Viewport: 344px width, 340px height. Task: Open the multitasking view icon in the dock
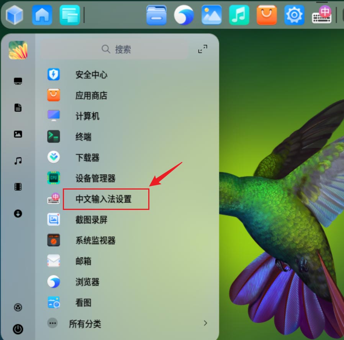[x=70, y=15]
